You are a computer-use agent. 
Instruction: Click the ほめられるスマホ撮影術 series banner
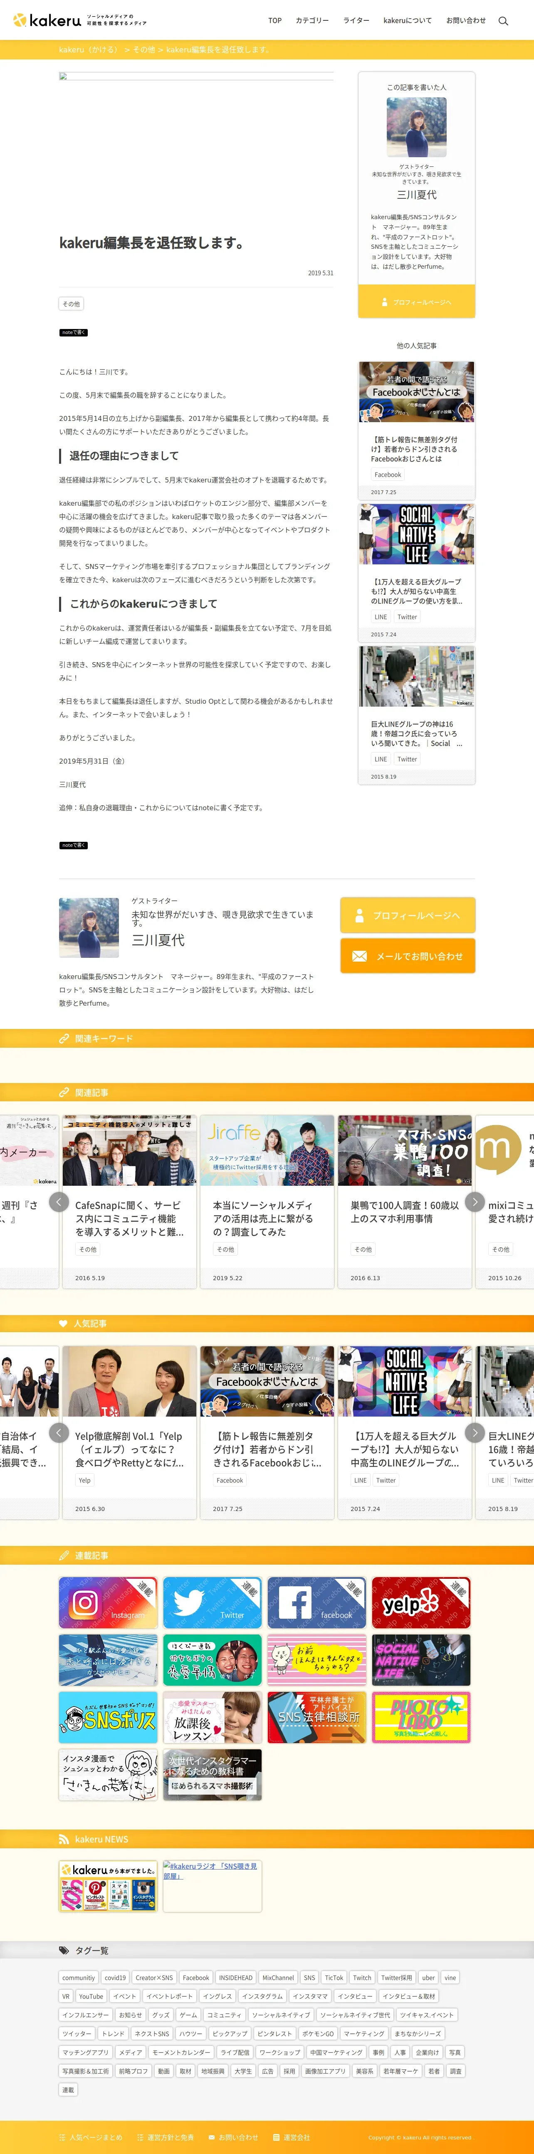(x=212, y=1774)
